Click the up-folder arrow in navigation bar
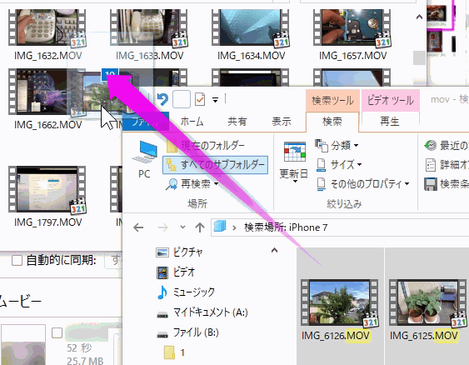Screen dimensions: 469x365 coord(200,227)
